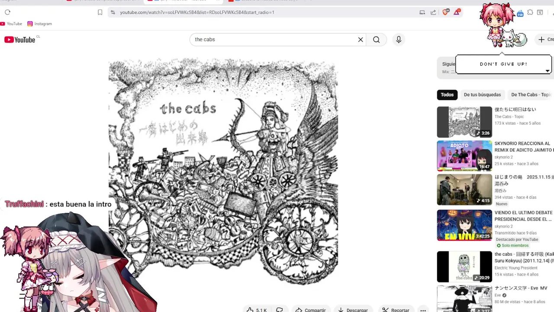Clear the search box with the X icon
Screen dimensions: 554x312
(361, 39)
